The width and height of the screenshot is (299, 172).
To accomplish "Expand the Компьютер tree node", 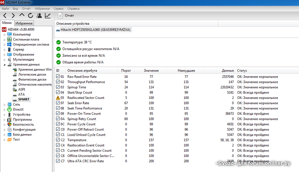I will click(x=4, y=35).
